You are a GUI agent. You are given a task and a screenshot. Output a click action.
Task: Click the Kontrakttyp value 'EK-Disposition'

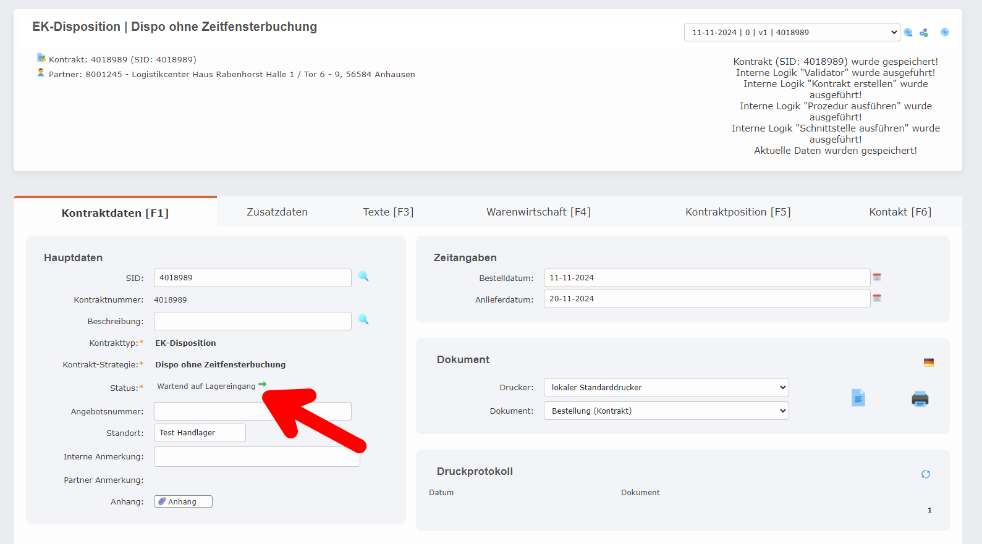185,343
